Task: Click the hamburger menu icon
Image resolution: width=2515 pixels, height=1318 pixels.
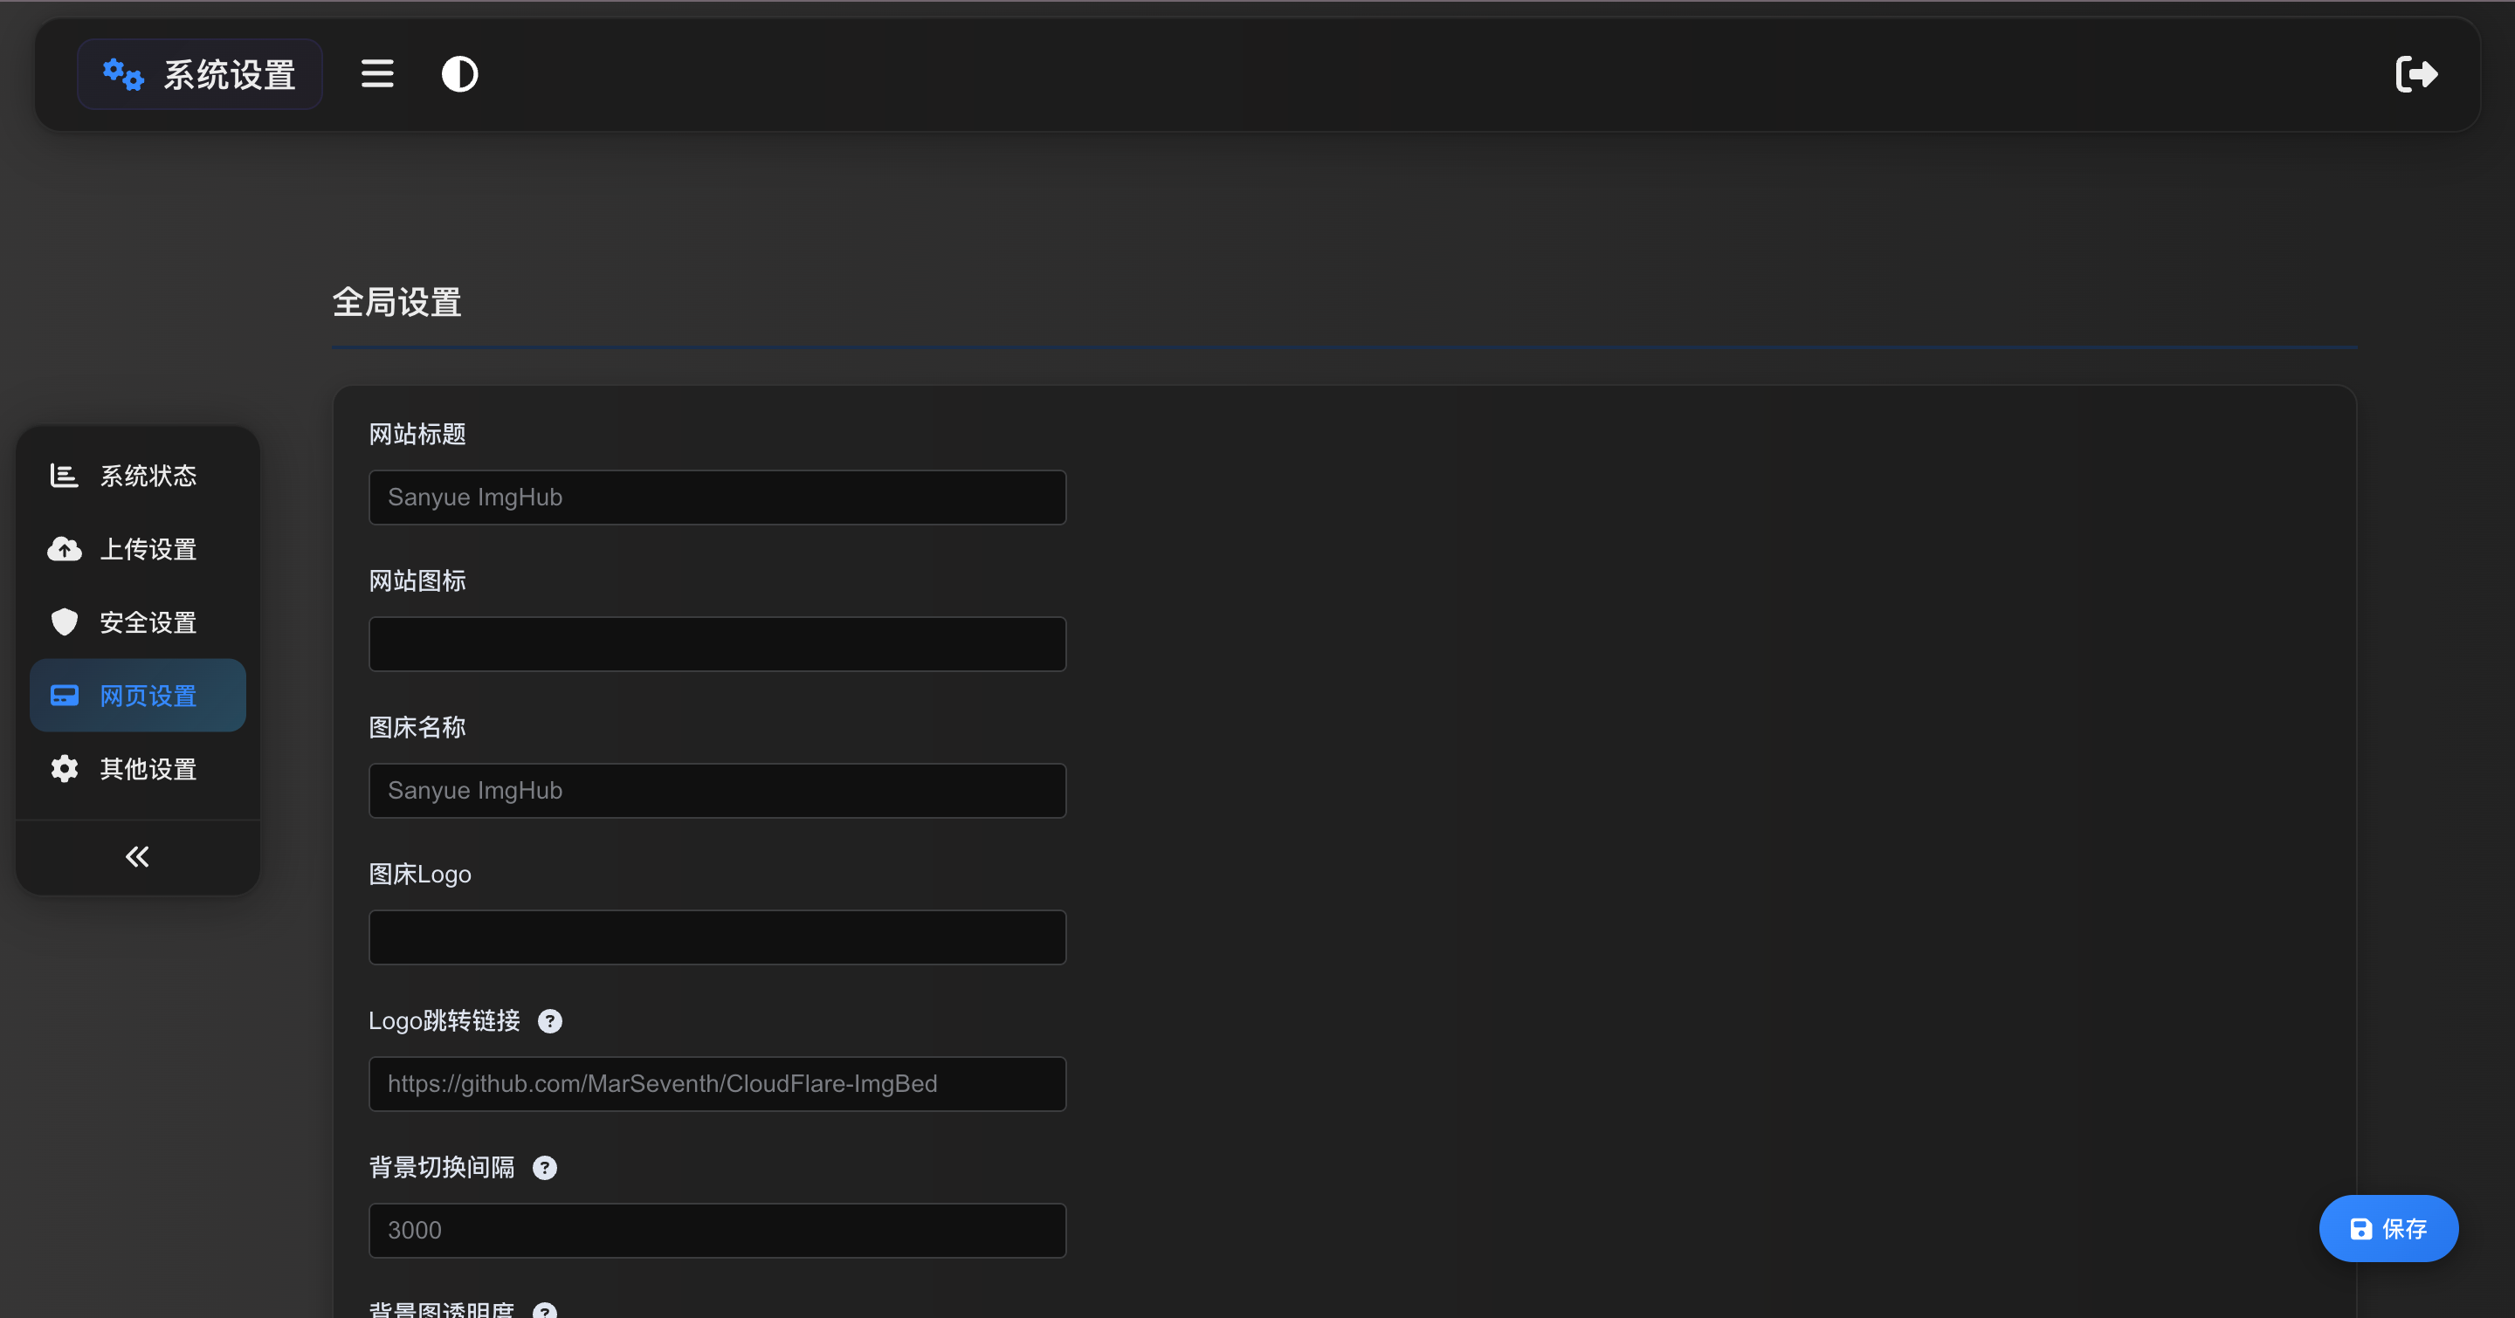Action: pyautogui.click(x=377, y=74)
